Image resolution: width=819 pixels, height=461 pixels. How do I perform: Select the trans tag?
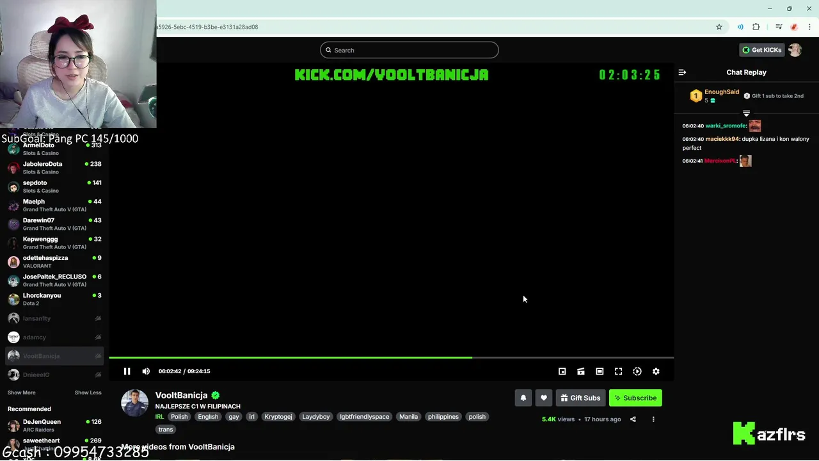[166, 430]
